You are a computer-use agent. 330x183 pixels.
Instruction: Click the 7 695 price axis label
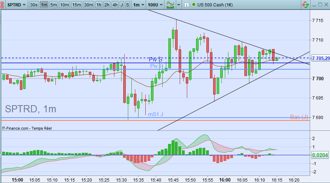point(318,98)
